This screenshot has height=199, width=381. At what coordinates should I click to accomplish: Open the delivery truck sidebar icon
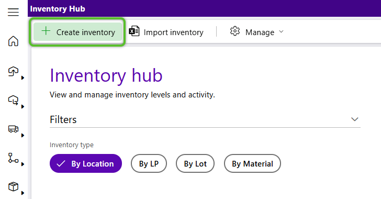tap(13, 129)
